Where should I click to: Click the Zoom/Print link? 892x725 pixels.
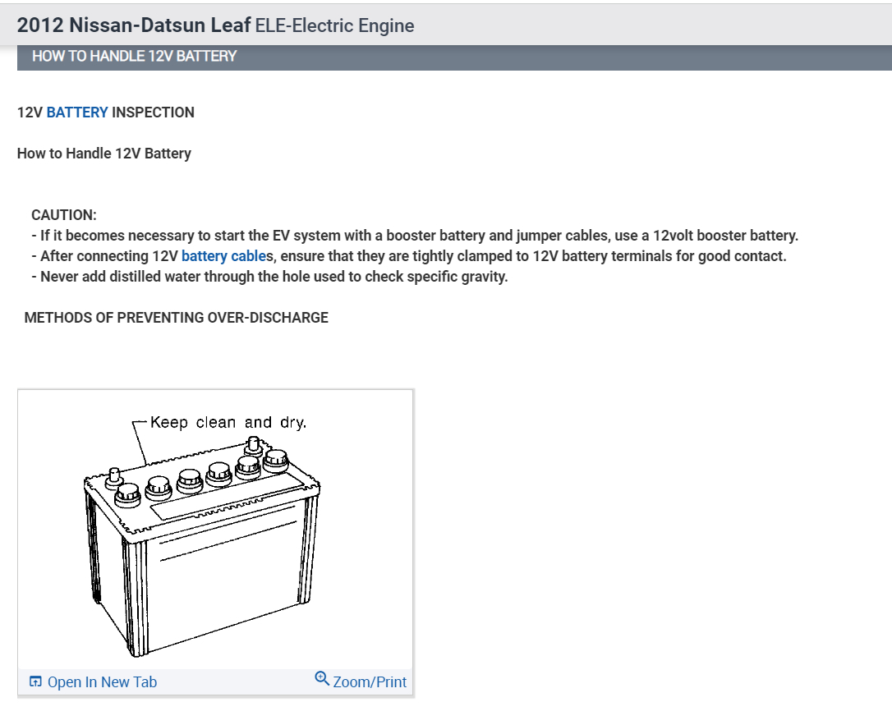coord(369,681)
